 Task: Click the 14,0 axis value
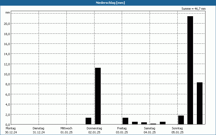(7, 54)
